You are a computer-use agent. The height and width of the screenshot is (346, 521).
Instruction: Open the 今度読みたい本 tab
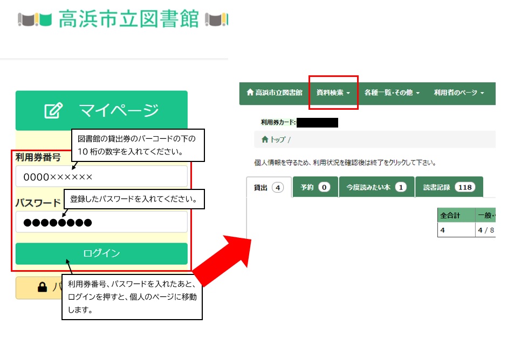376,187
